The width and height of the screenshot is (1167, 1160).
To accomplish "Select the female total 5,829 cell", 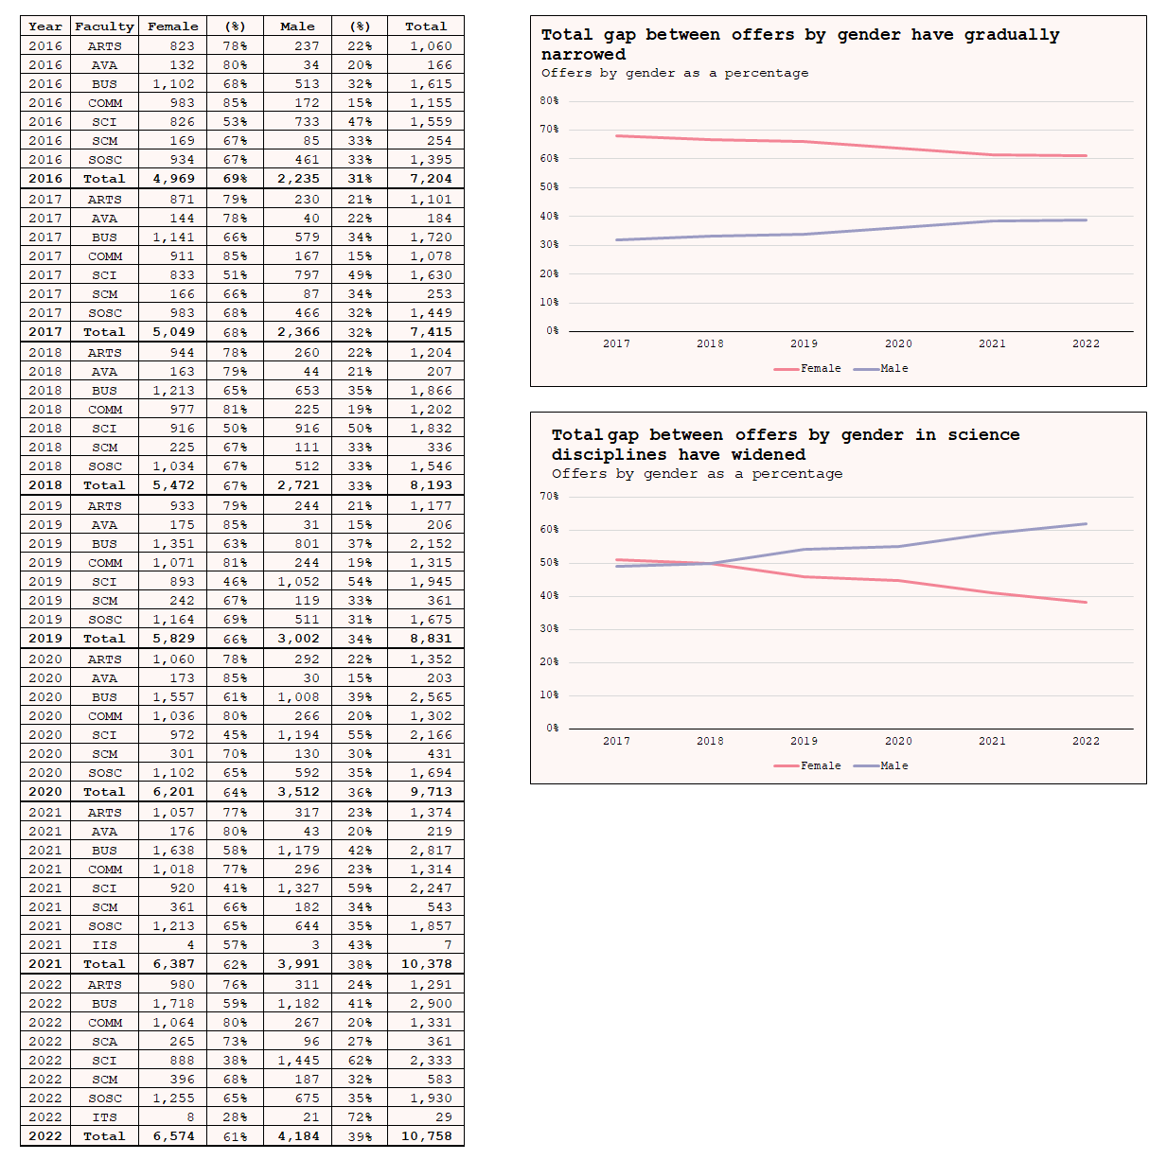I will pos(173,639).
